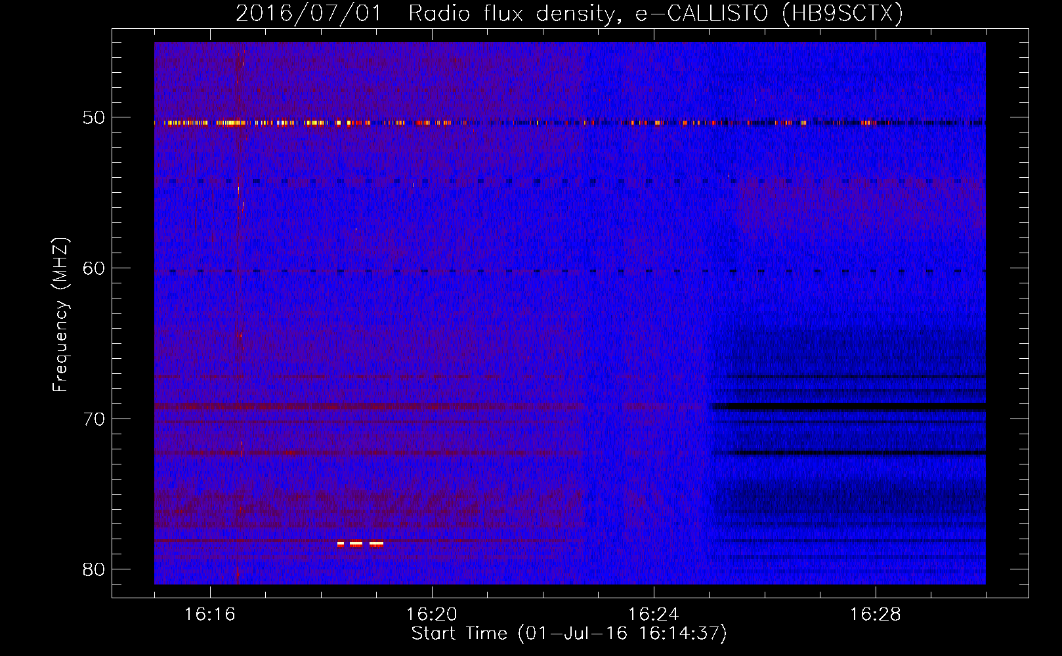Screen dimensions: 1062x656
Task: Click the white-red burst marks near 78 MHz
Action: [x=360, y=544]
